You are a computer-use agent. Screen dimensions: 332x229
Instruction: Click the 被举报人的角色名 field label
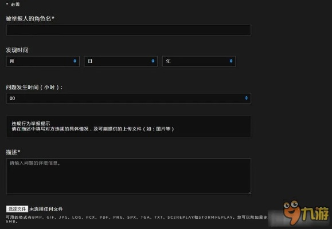click(x=30, y=19)
